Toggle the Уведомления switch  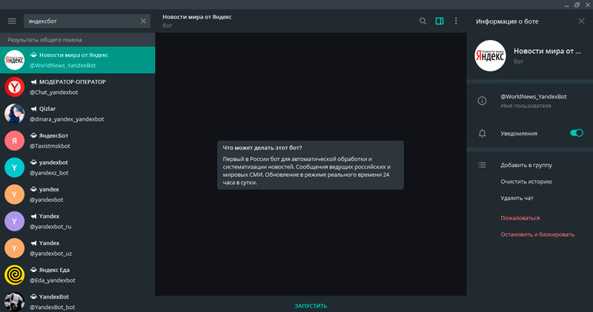(577, 133)
